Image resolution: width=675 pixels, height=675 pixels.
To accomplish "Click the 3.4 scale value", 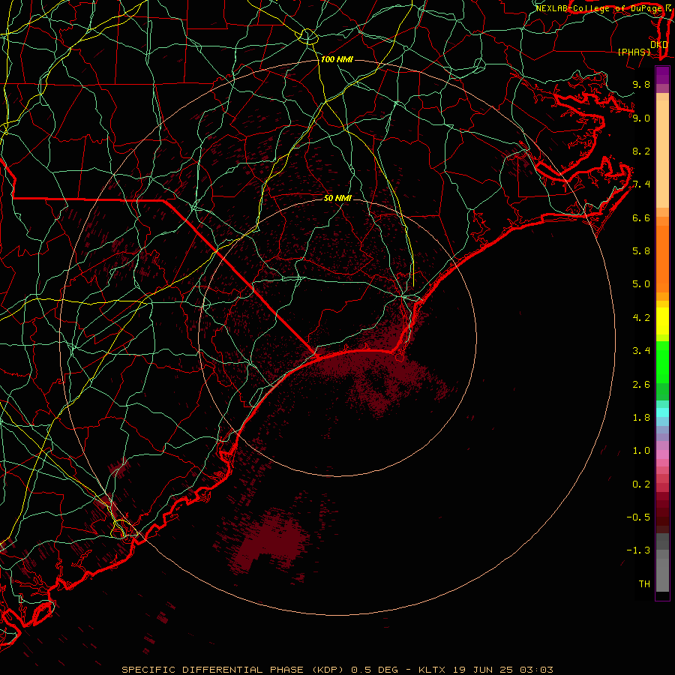I will (641, 351).
